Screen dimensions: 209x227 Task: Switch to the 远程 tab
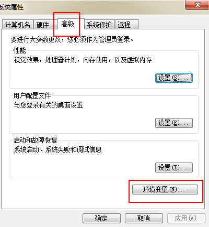[126, 25]
